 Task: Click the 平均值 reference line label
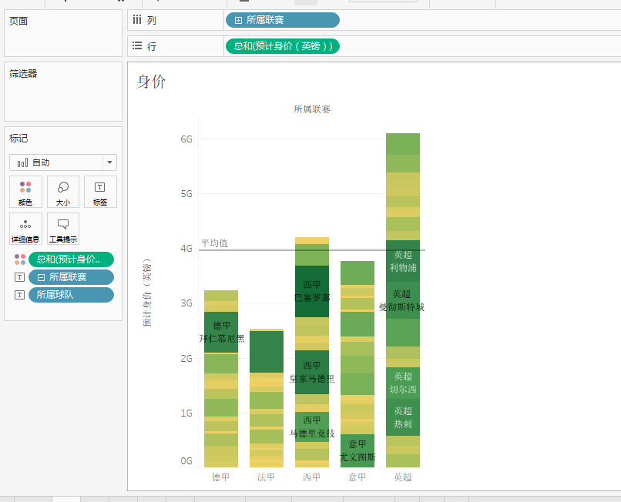[x=214, y=243]
